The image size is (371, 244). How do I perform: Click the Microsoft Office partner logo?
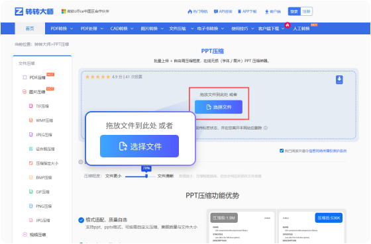coord(85,11)
